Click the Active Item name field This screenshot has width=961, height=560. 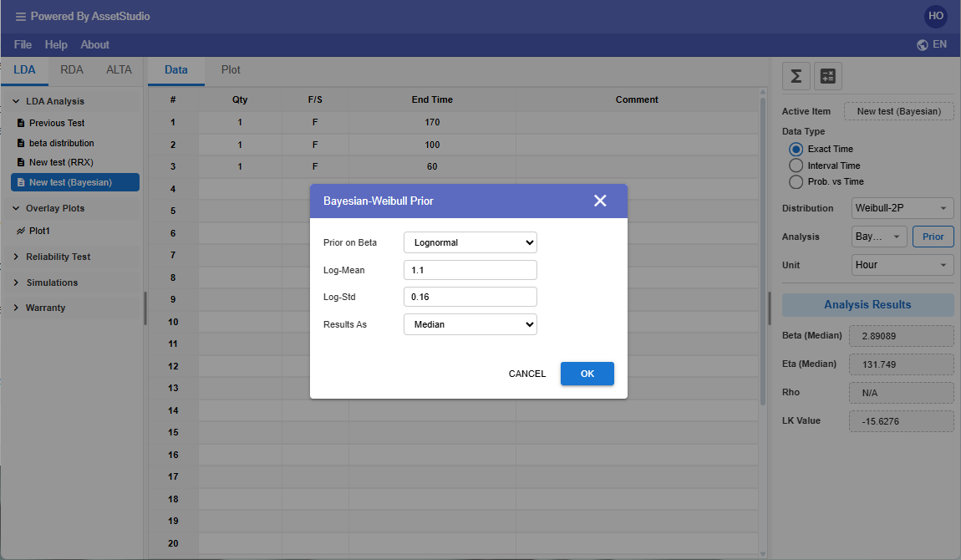[x=898, y=111]
